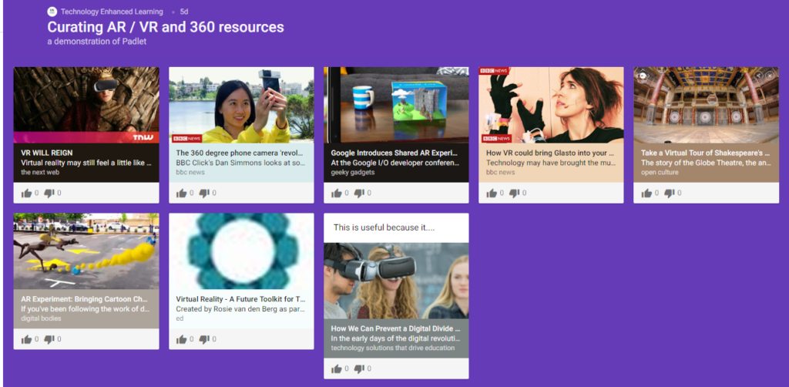The image size is (789, 387).
Task: Open the students wearing VR headsets thumbnail
Action: coord(397,281)
